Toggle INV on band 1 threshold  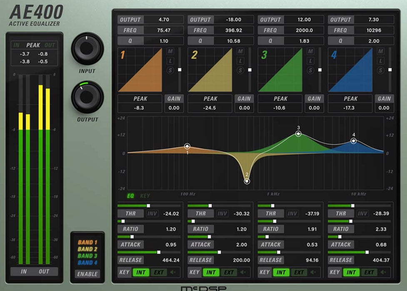coord(152,214)
